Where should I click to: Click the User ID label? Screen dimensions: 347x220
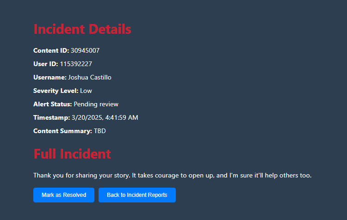46,64
